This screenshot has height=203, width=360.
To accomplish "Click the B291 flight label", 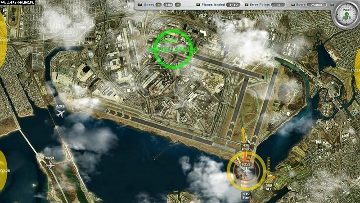I will [x=60, y=106].
